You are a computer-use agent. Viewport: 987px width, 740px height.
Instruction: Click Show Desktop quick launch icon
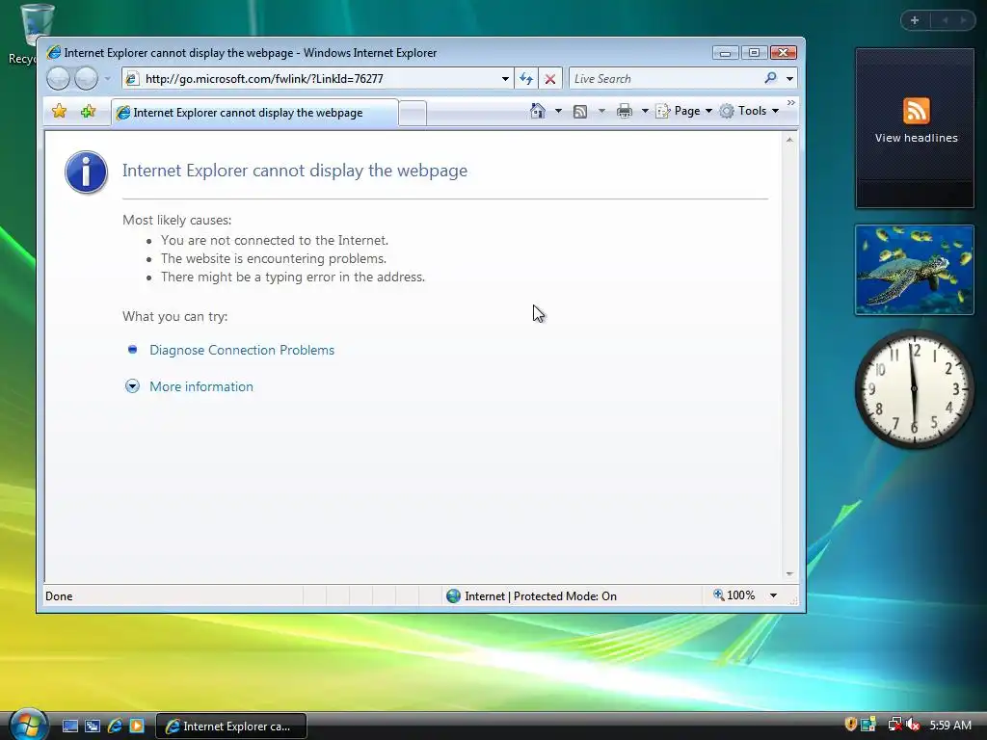70,727
